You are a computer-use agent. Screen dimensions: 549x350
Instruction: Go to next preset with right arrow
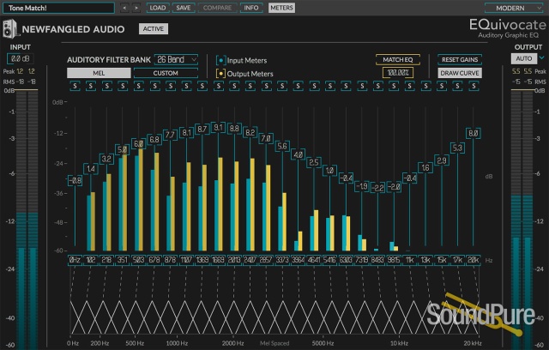pyautogui.click(x=136, y=7)
